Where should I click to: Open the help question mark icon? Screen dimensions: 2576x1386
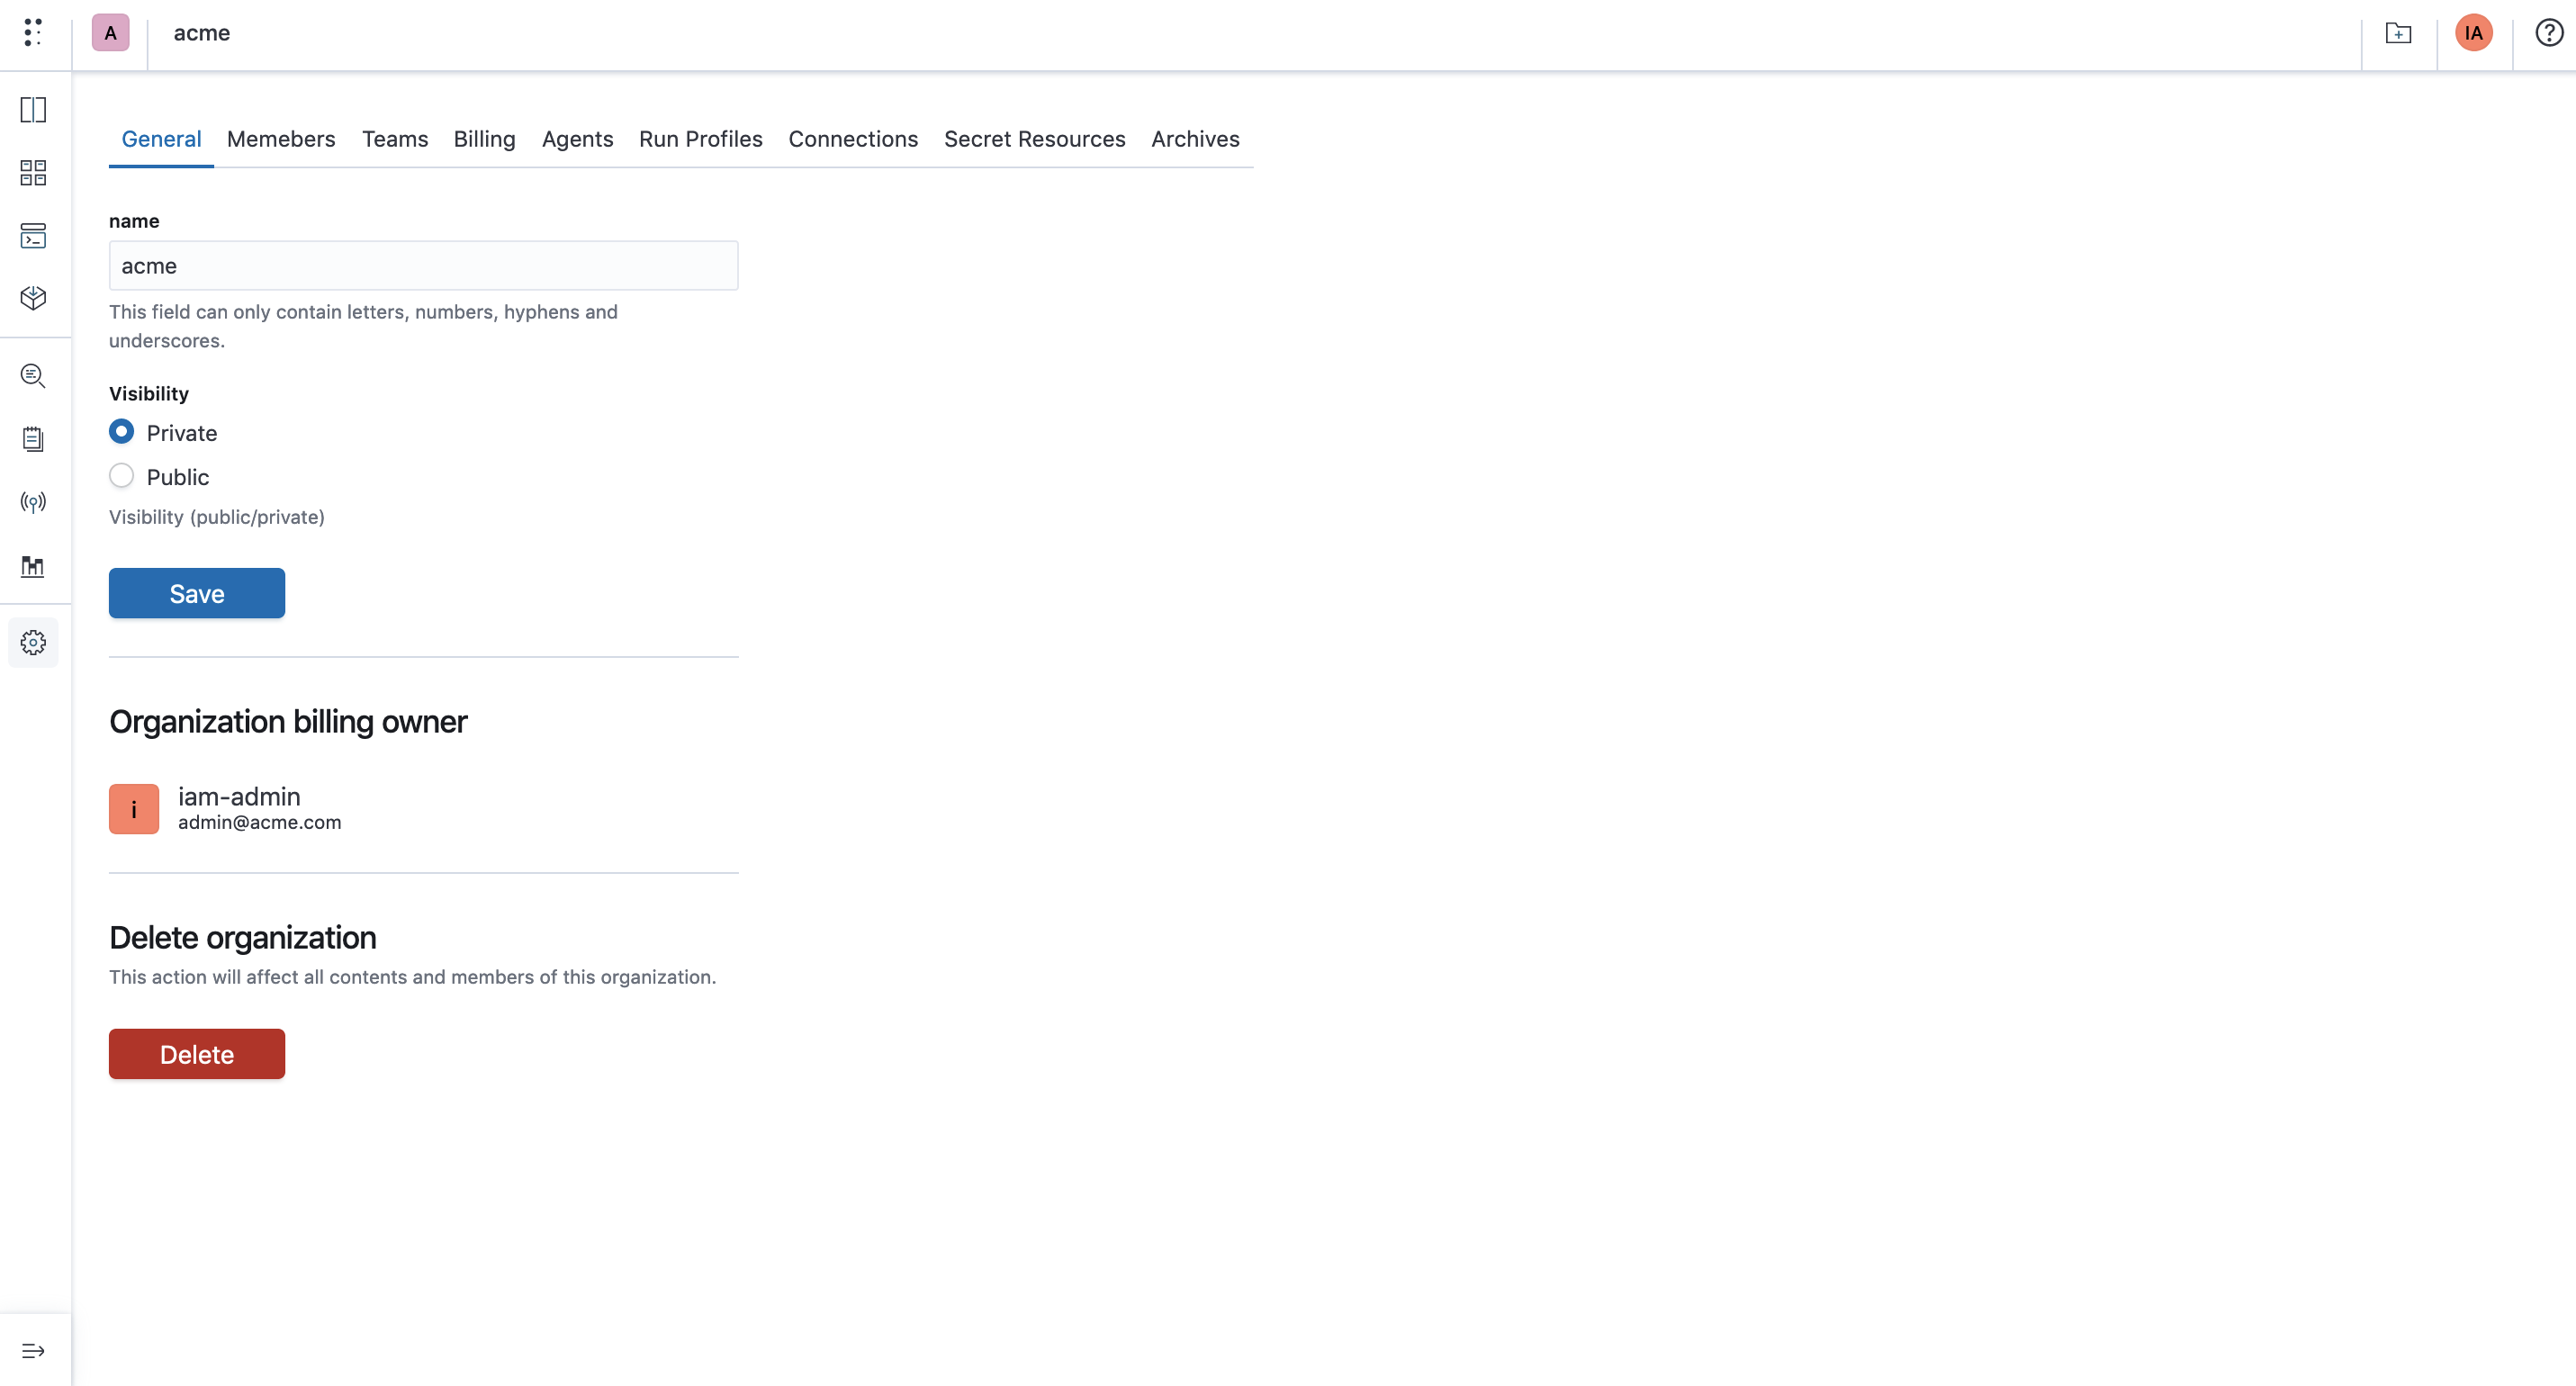2549,33
